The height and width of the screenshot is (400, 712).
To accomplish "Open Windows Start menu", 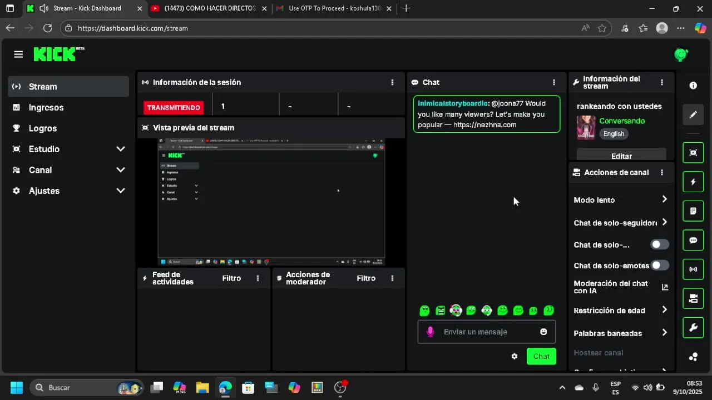I will (x=17, y=387).
